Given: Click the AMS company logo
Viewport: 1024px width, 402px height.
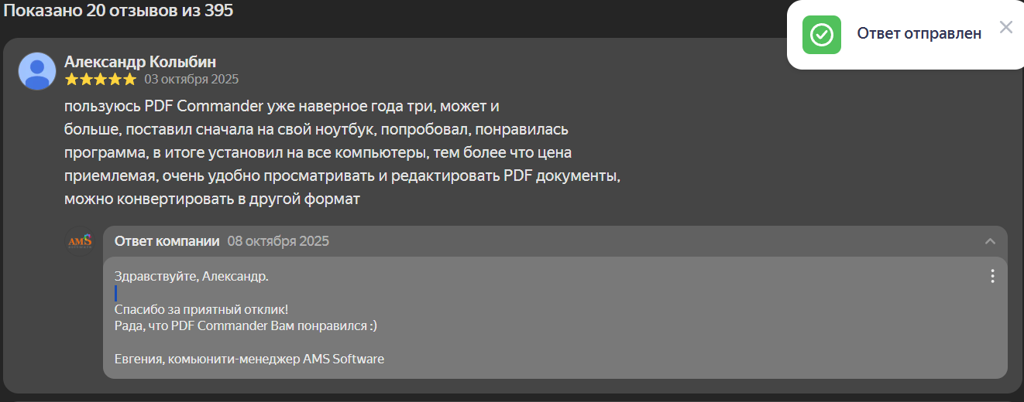Looking at the screenshot, I should [x=80, y=241].
